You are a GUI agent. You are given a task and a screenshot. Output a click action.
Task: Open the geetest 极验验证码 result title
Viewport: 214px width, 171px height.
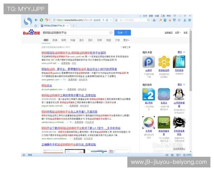pyautogui.click(x=79, y=69)
